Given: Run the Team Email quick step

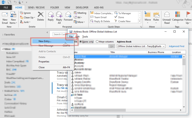Looking at the screenshot, I should coord(98,17).
